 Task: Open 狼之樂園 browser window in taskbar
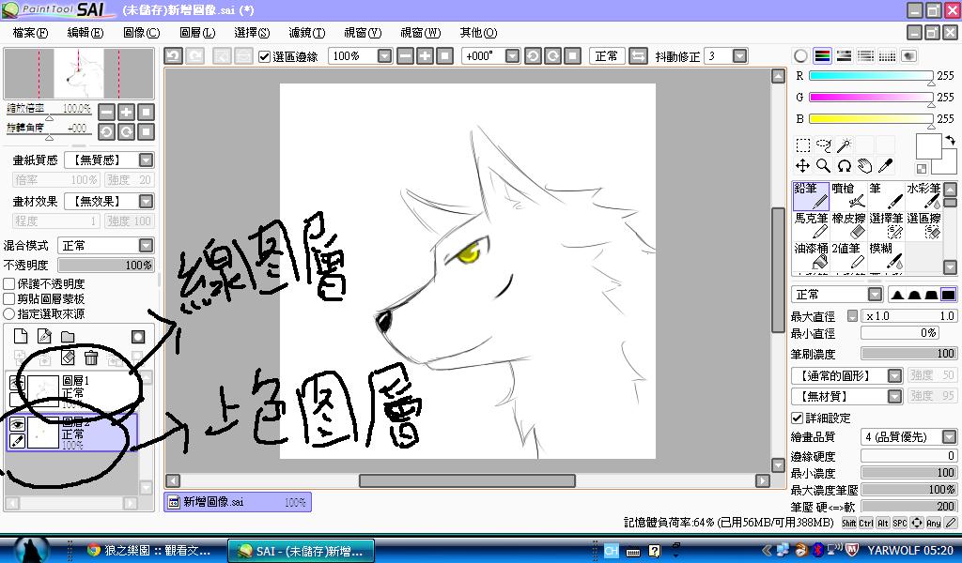[x=149, y=551]
